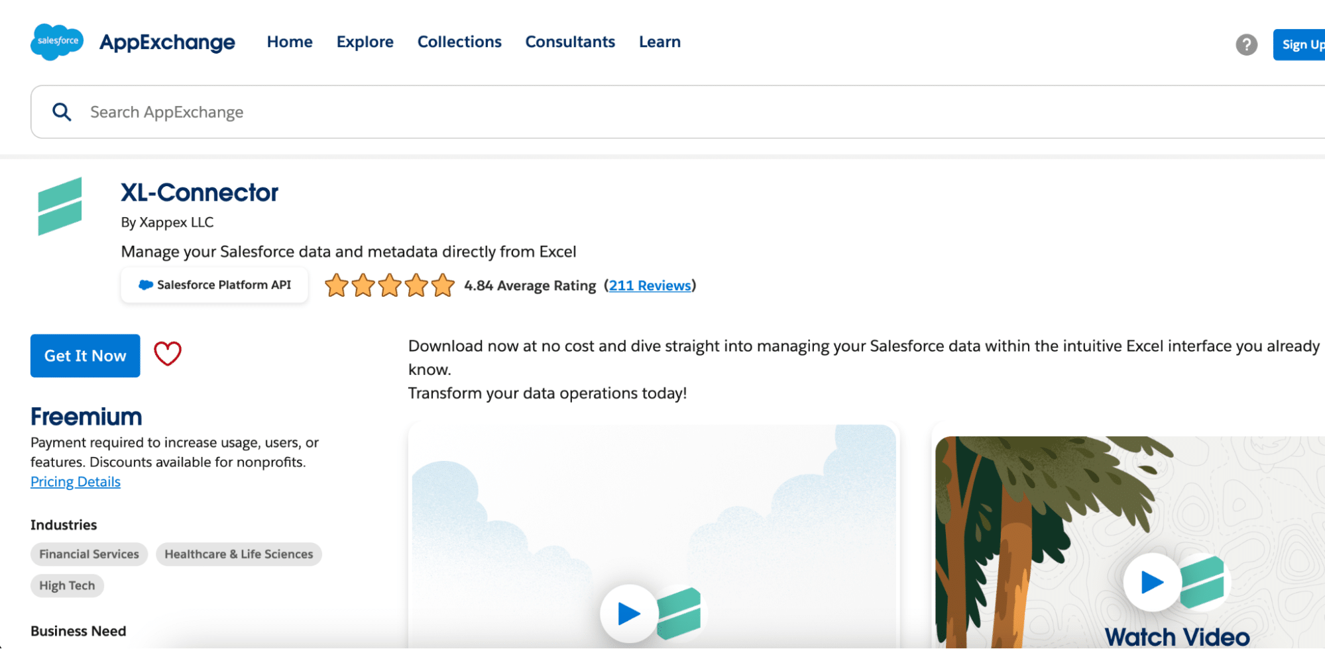Go to the Home menu
The height and width of the screenshot is (649, 1325).
tap(290, 42)
